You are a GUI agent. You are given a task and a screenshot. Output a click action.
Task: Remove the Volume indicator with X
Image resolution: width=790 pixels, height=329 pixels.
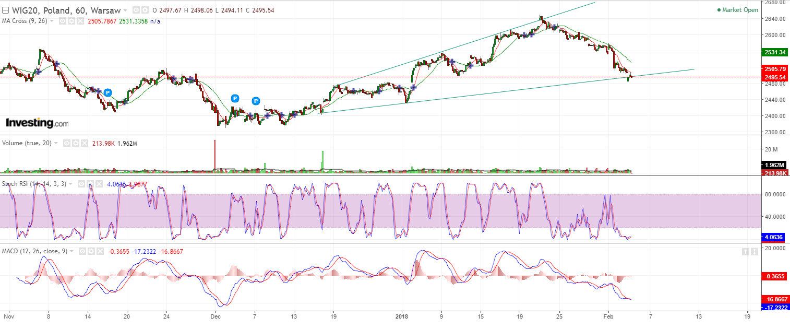click(84, 143)
